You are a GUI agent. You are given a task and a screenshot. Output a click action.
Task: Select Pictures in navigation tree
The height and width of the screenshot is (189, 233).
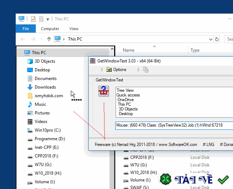click(x=42, y=113)
